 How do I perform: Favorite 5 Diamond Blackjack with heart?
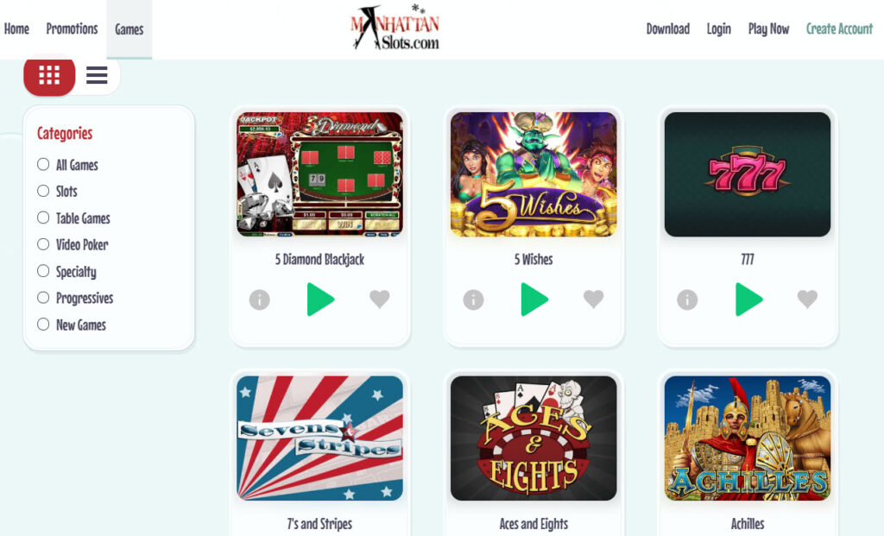tap(380, 299)
